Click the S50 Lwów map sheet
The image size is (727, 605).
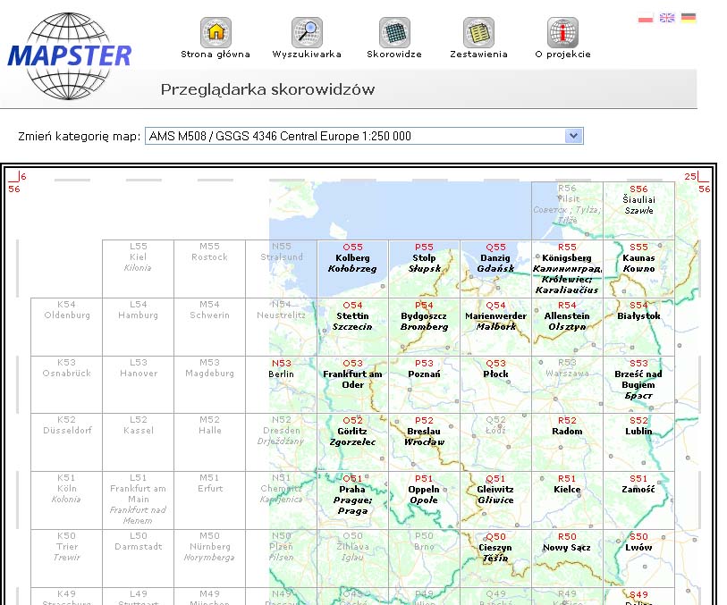coord(638,559)
